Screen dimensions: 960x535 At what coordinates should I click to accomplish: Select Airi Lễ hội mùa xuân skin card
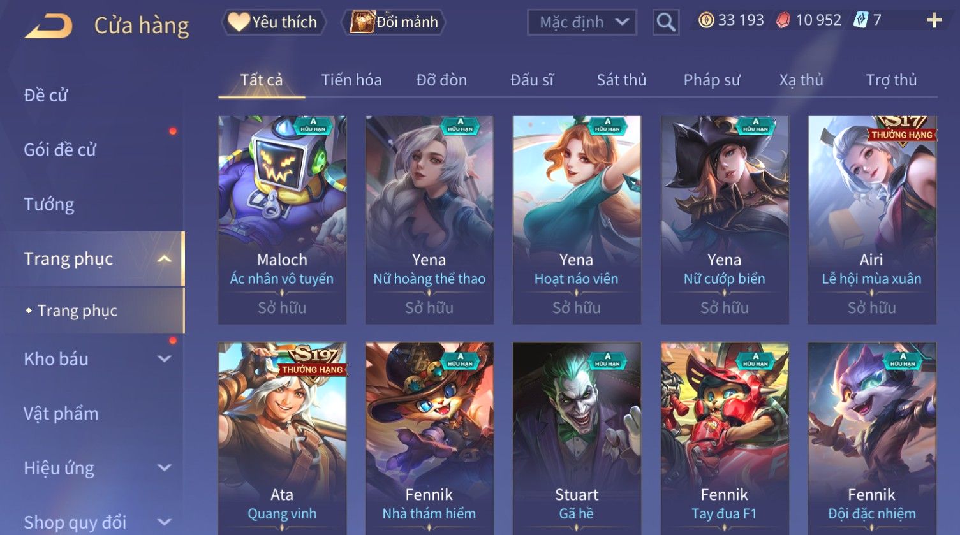tap(872, 220)
